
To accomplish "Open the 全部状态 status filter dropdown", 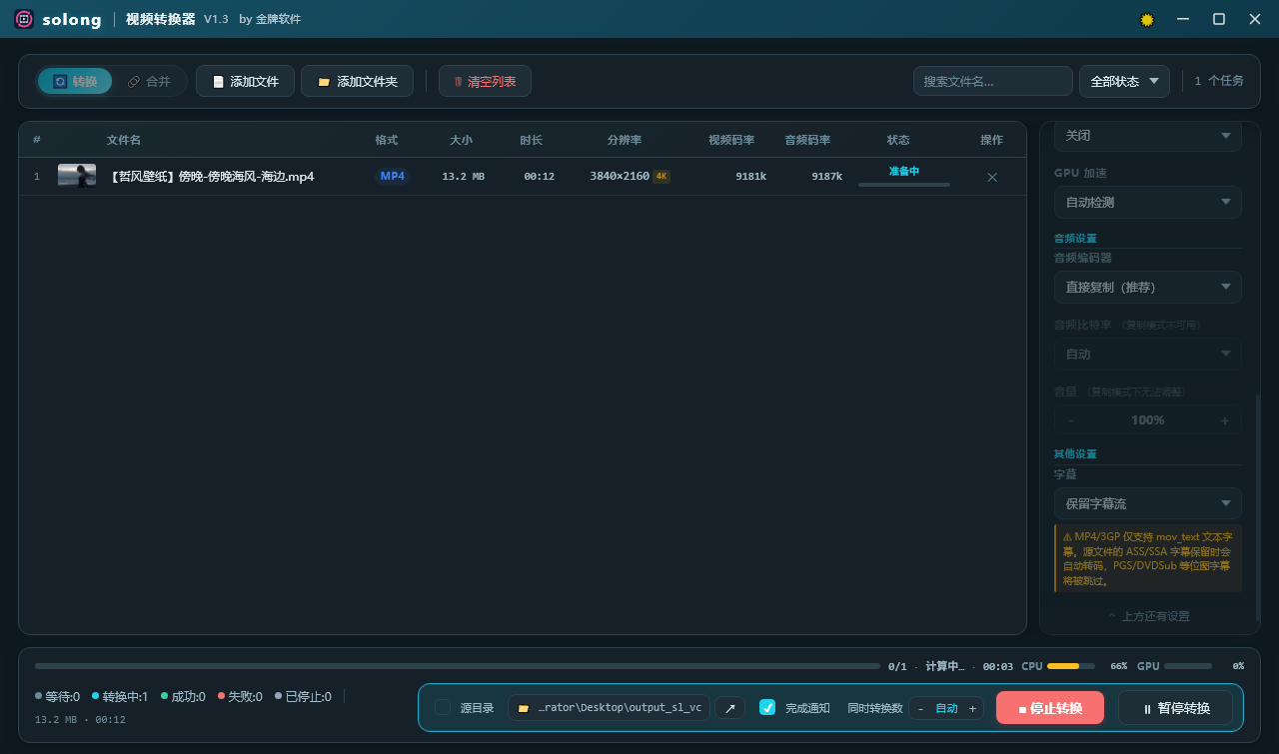I will pos(1123,81).
